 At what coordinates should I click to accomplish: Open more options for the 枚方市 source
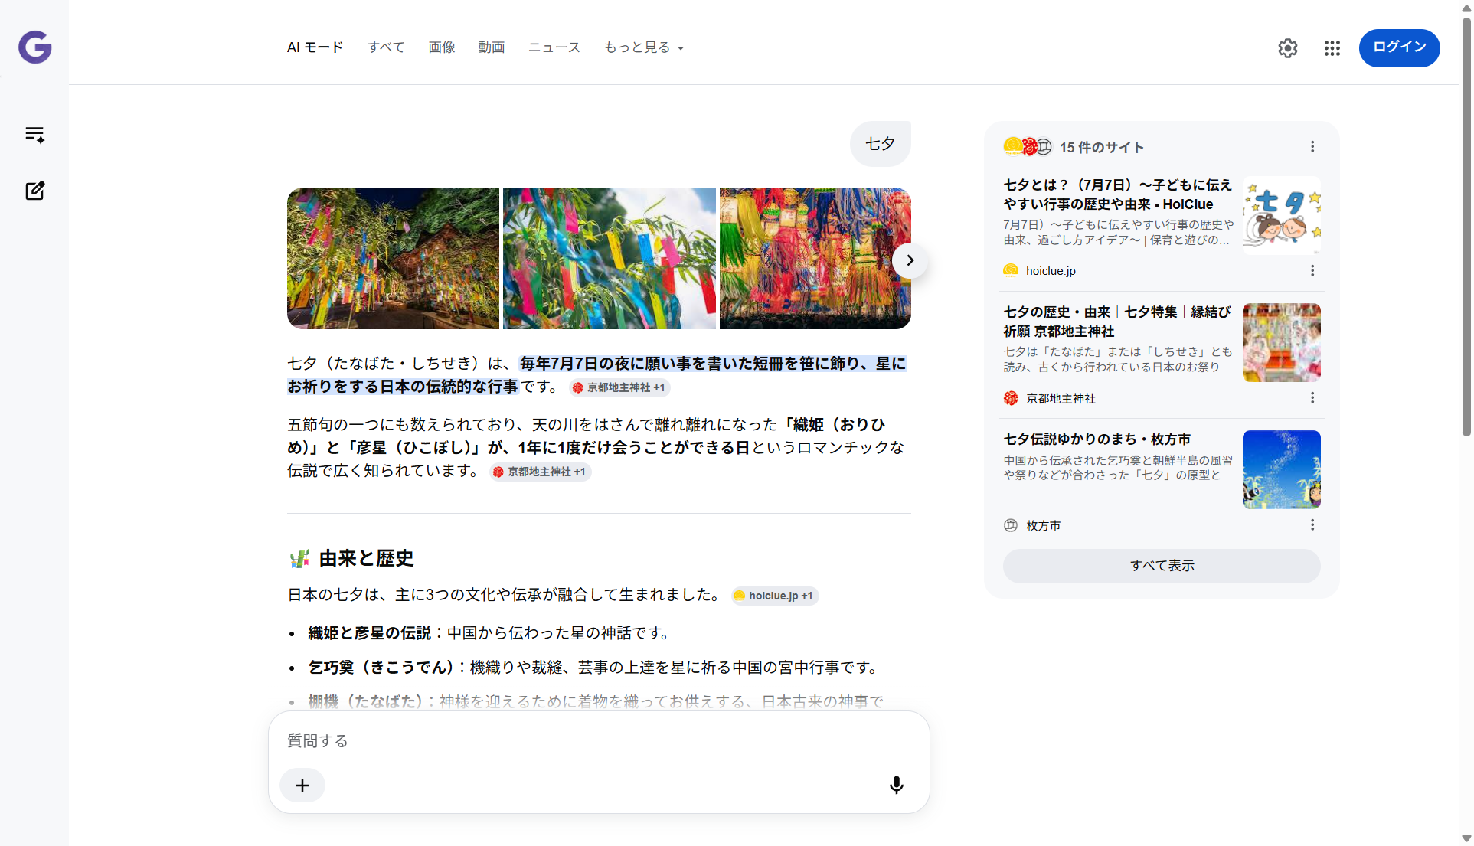1312,525
